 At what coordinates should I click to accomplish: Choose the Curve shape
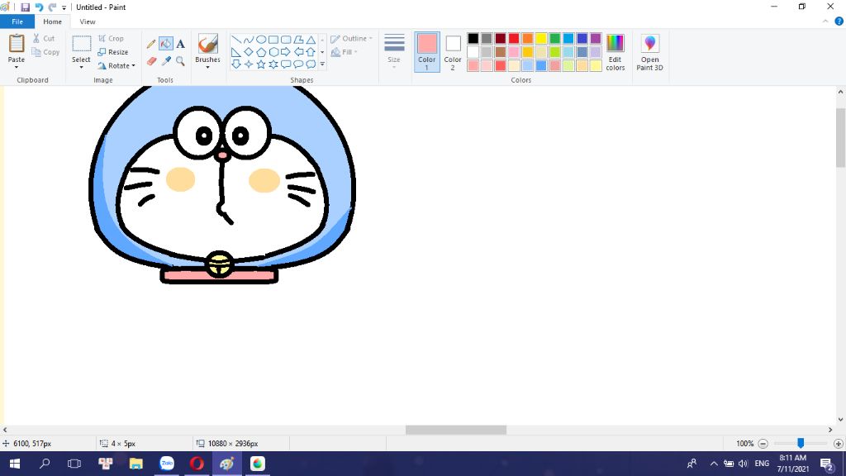click(x=248, y=40)
